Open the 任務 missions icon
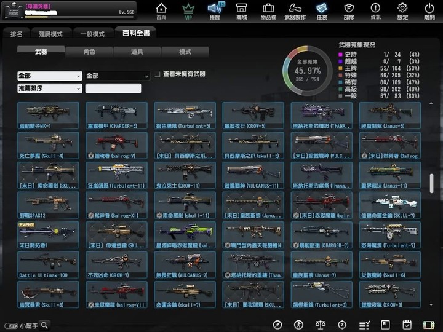Viewport: 443px width, 332px height. (x=322, y=10)
